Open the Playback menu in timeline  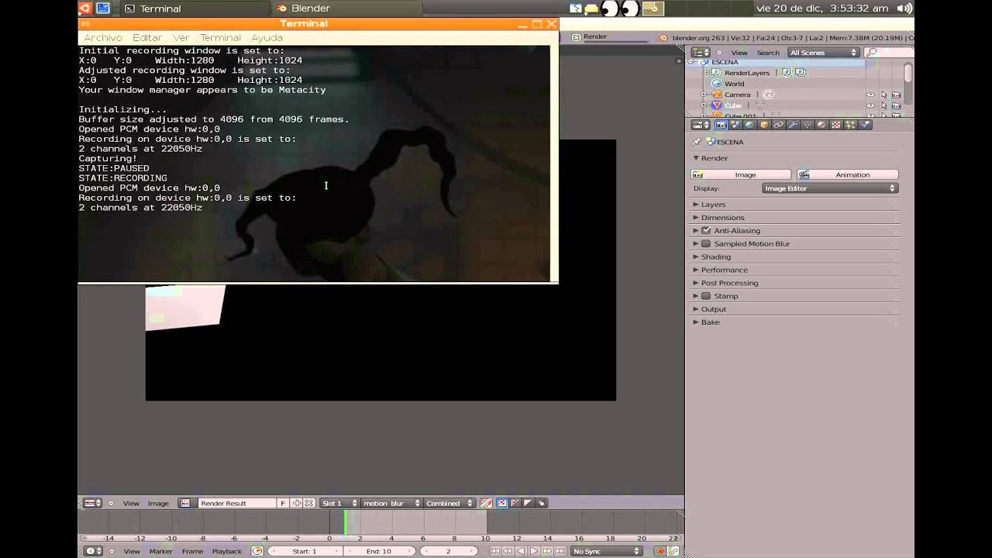pos(227,551)
